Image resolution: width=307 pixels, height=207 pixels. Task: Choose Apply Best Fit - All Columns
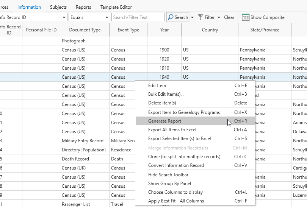176,201
